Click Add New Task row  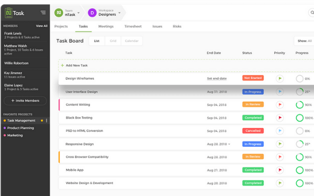(186, 65)
